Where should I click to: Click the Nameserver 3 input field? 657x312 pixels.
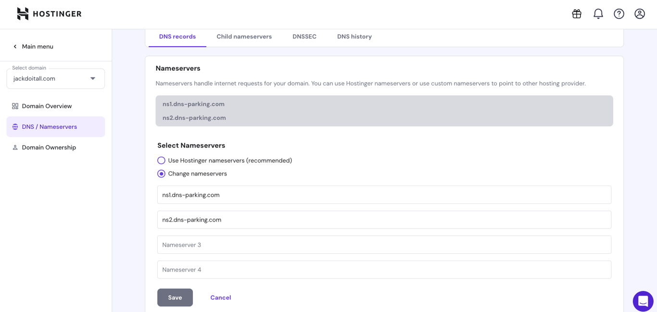(384, 245)
